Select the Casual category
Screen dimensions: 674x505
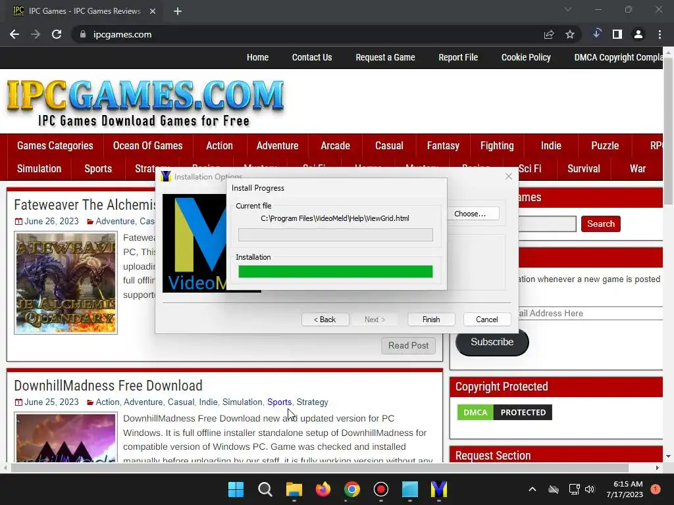(389, 145)
